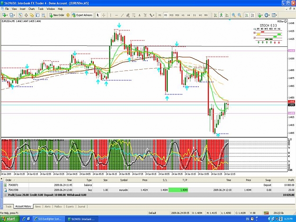
Task: Click the green T/P 1.4044 cell
Action: tap(178, 190)
